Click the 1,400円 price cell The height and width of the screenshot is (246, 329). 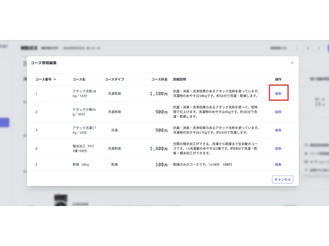coord(158,148)
